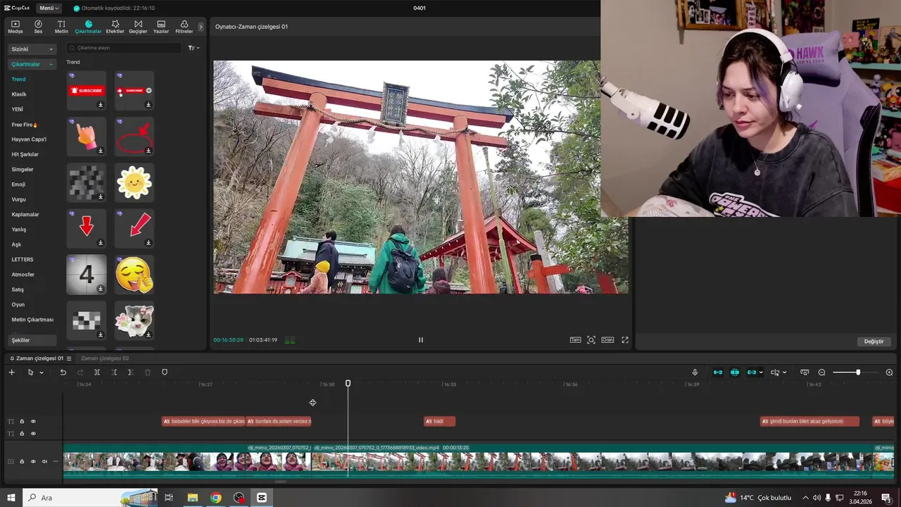Image resolution: width=901 pixels, height=507 pixels.
Task: Lock the upper text track
Action: coord(22,422)
